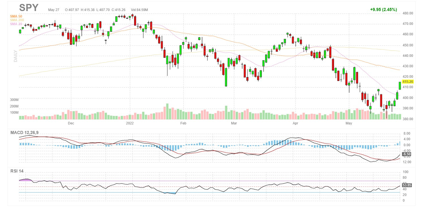Click the Feb month label
The height and width of the screenshot is (207, 429).
183,123
